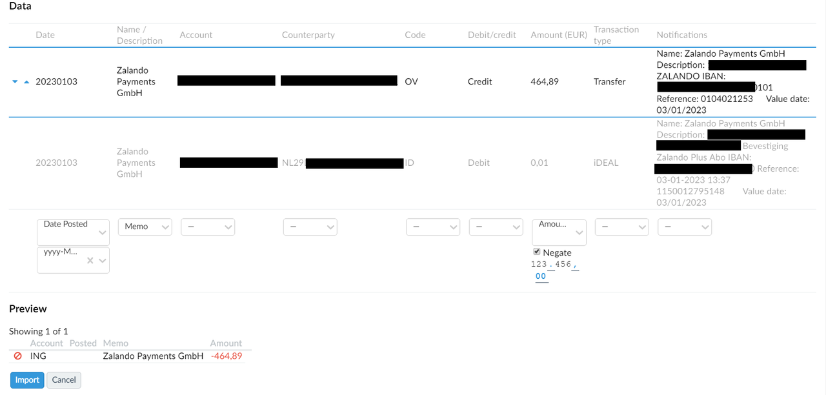
Task: Click the Cancel button
Action: tap(64, 380)
